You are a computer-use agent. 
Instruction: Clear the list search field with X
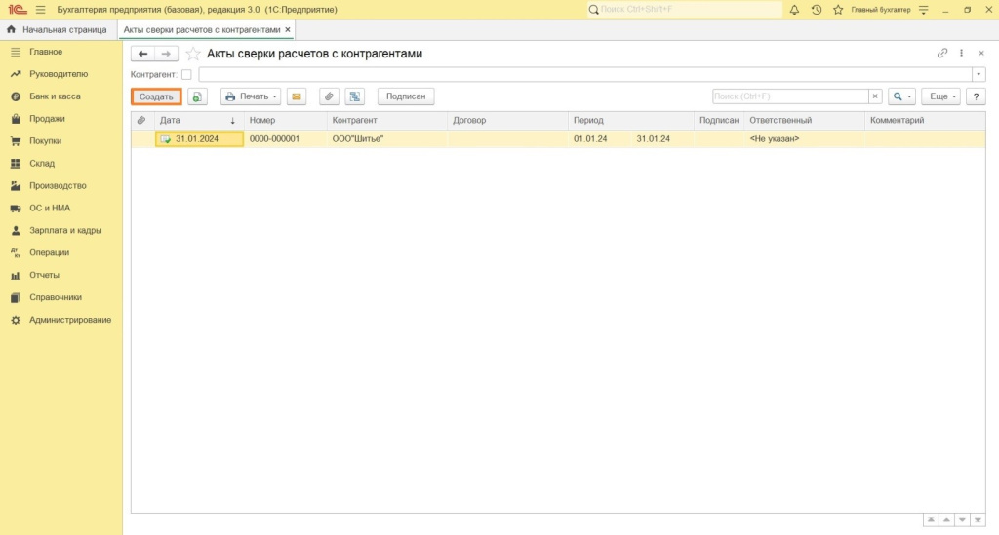pos(875,96)
